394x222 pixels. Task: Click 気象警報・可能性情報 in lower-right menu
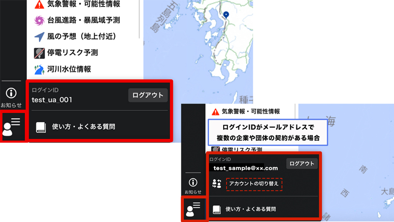[251, 111]
